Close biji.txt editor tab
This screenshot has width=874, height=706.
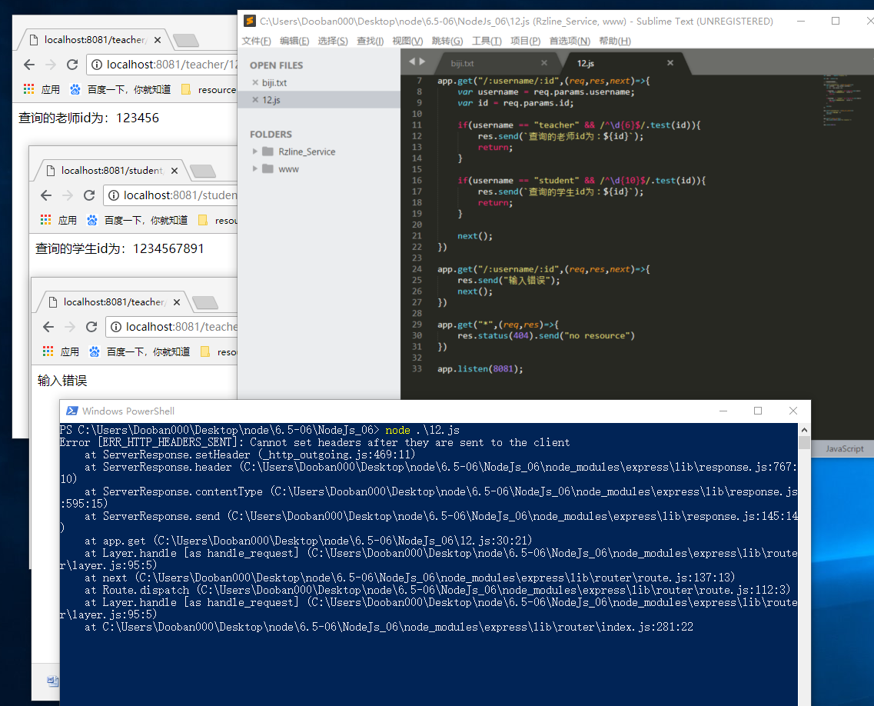coord(544,63)
